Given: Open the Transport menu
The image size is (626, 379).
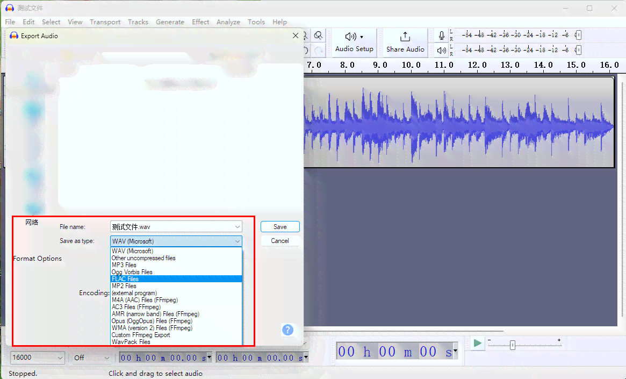Looking at the screenshot, I should [105, 22].
